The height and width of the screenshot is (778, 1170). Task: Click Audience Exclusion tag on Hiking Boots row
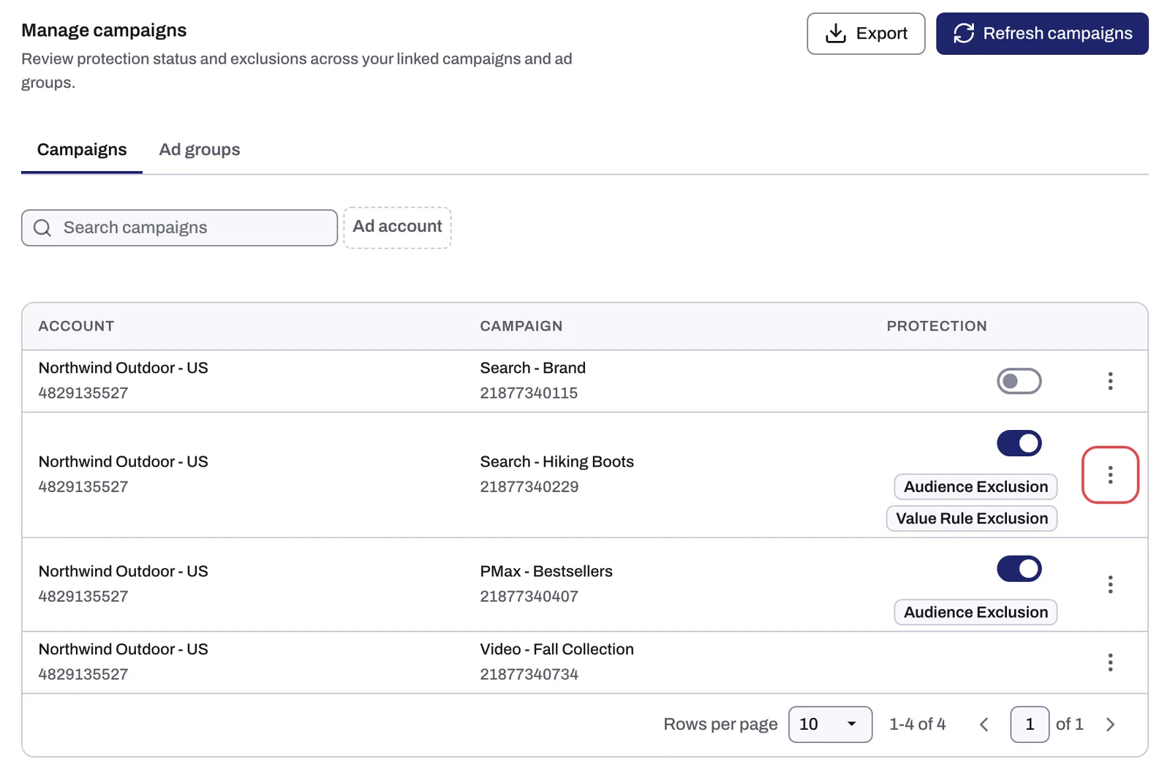[x=975, y=487]
